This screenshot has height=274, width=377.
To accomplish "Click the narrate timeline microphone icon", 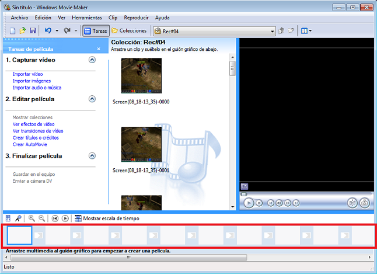I will tap(18, 218).
